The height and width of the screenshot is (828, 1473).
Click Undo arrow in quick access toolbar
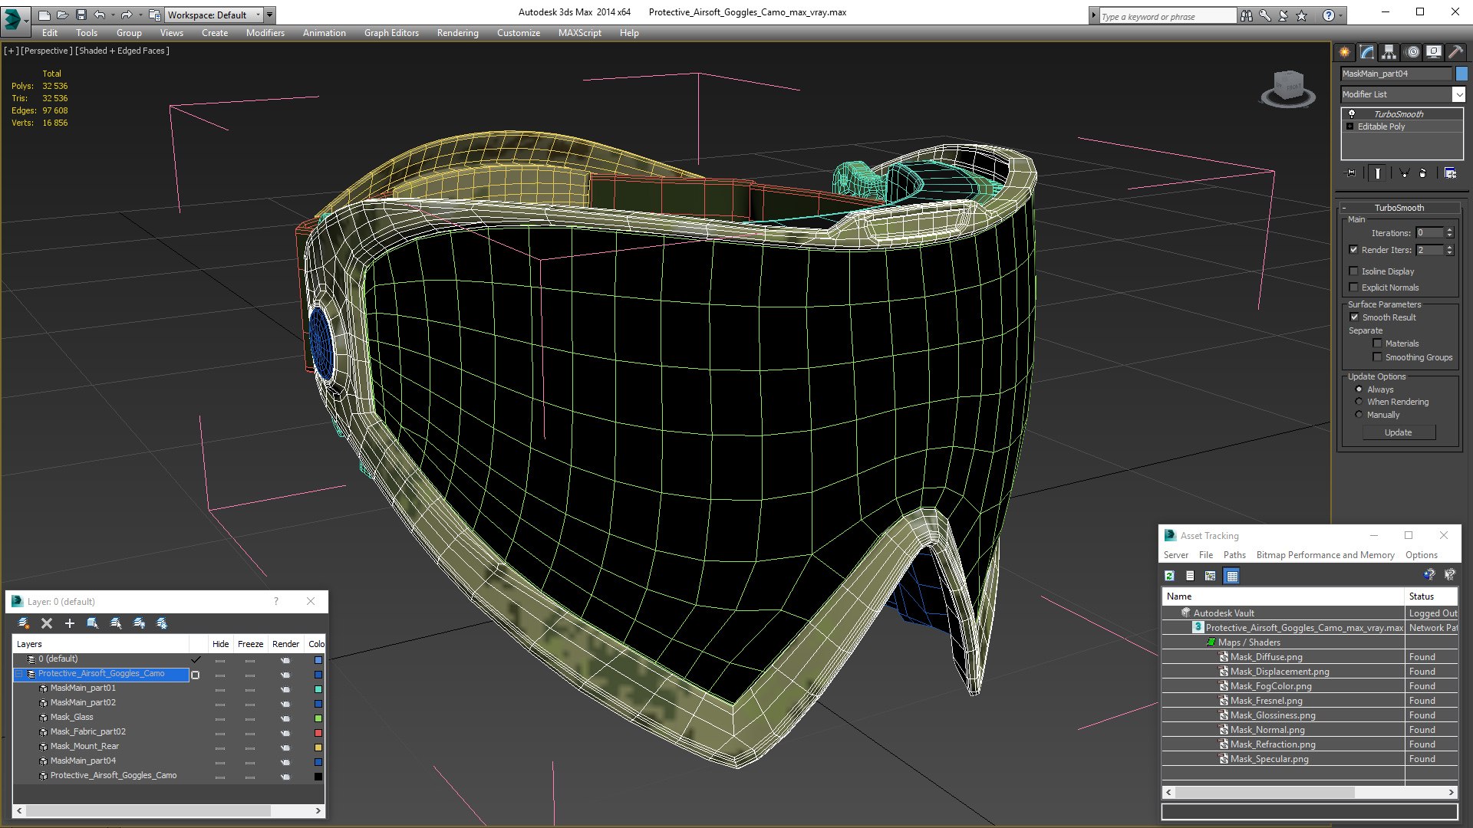pyautogui.click(x=100, y=15)
